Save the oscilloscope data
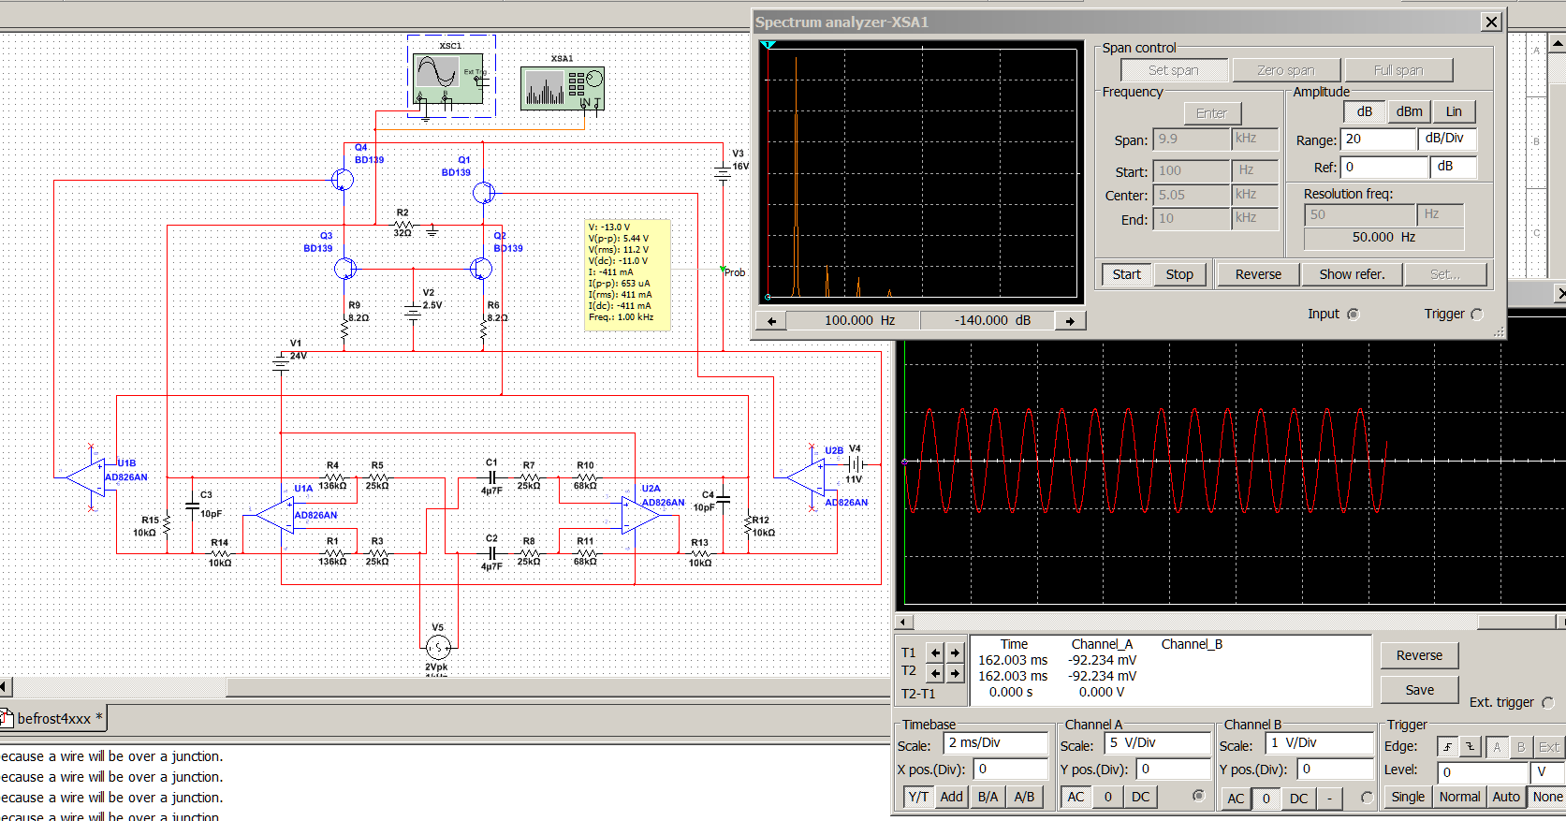Screen dimensions: 1566x821 click(1419, 690)
